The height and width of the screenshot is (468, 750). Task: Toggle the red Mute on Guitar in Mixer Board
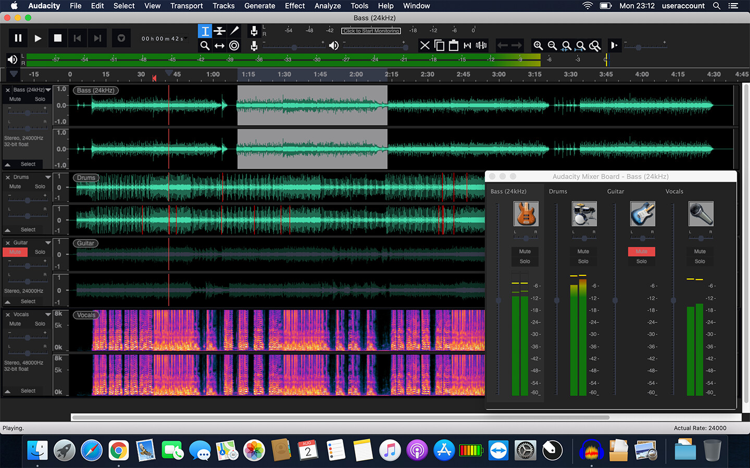point(642,251)
